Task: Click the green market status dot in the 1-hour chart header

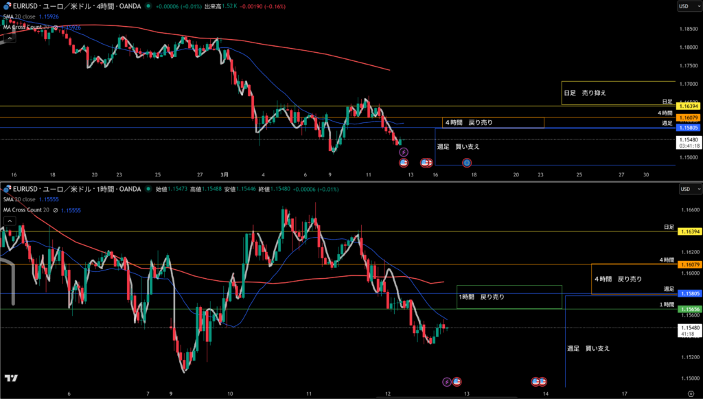Action: 149,188
